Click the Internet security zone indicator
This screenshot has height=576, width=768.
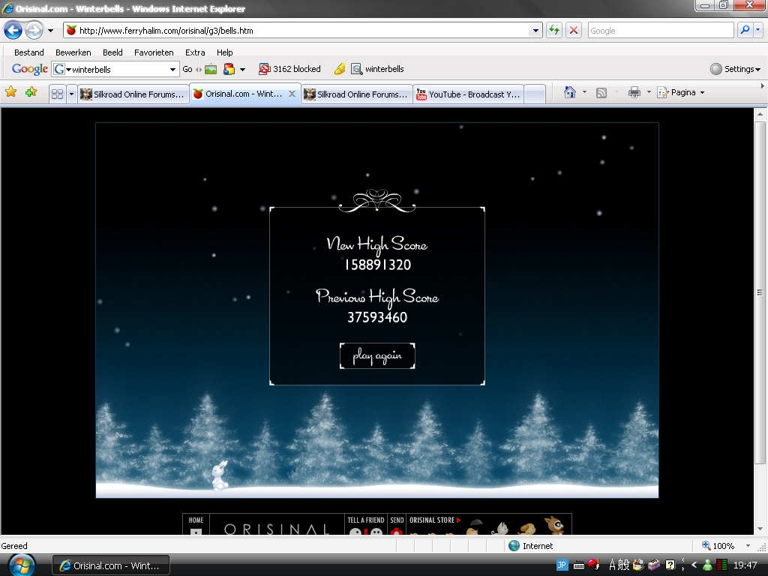pos(530,546)
